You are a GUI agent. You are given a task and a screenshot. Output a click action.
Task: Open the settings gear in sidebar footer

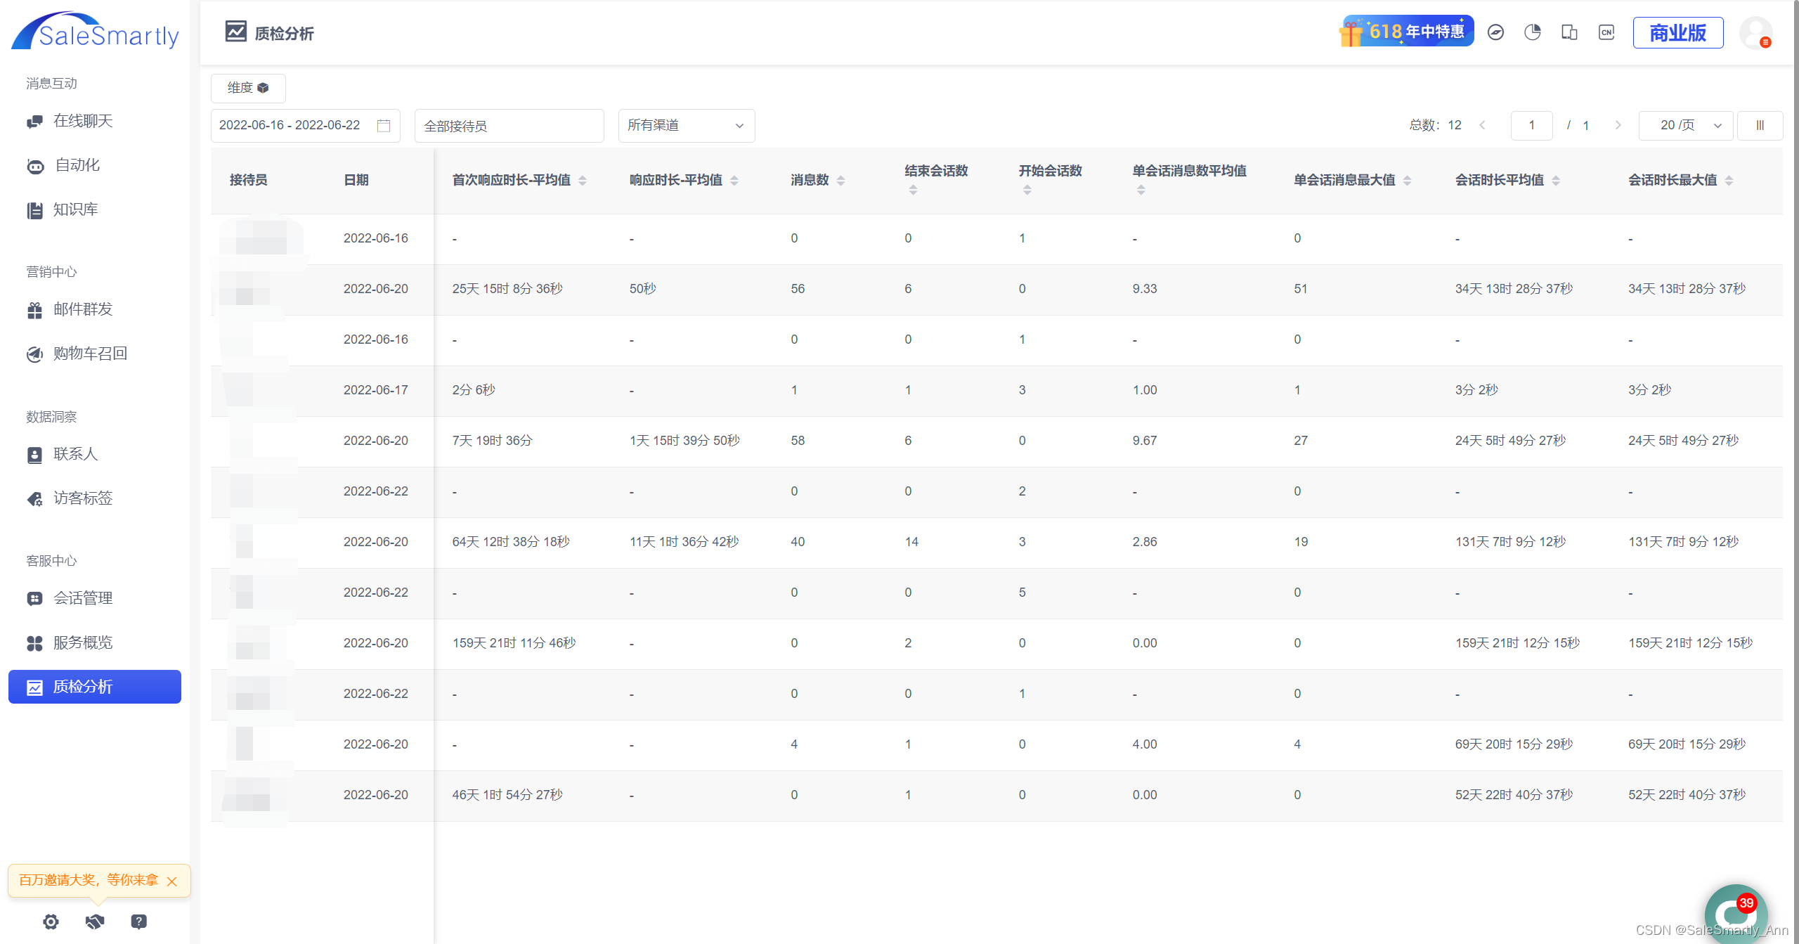tap(51, 922)
